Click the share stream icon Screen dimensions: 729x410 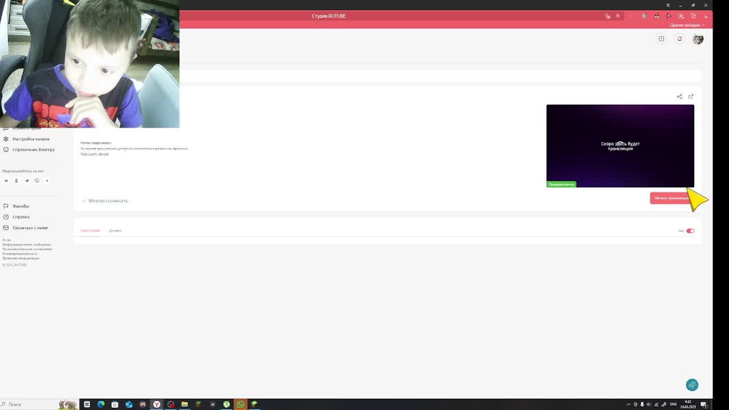click(x=679, y=97)
